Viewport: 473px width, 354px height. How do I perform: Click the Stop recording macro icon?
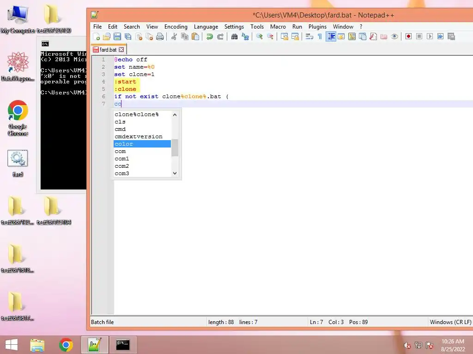tap(419, 36)
